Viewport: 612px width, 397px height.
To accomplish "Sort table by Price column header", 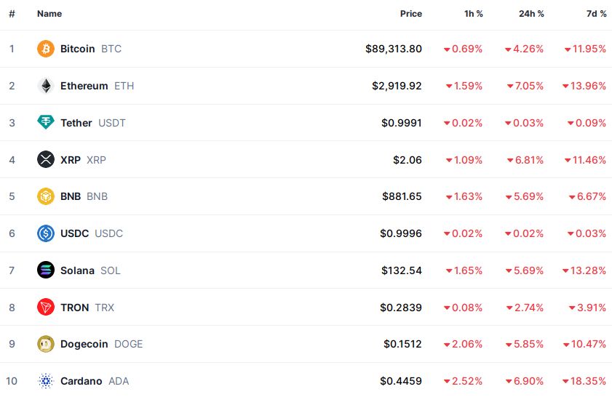I will (410, 14).
